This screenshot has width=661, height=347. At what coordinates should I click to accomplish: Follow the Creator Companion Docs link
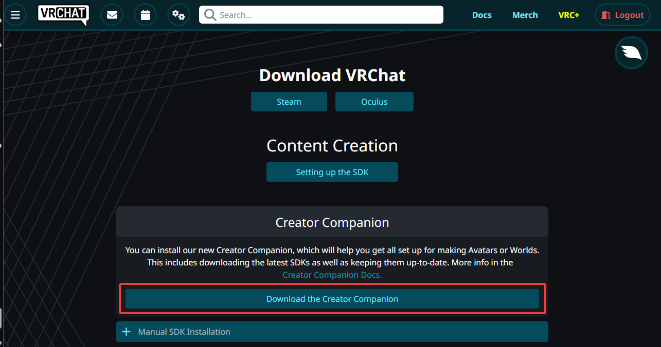point(332,275)
